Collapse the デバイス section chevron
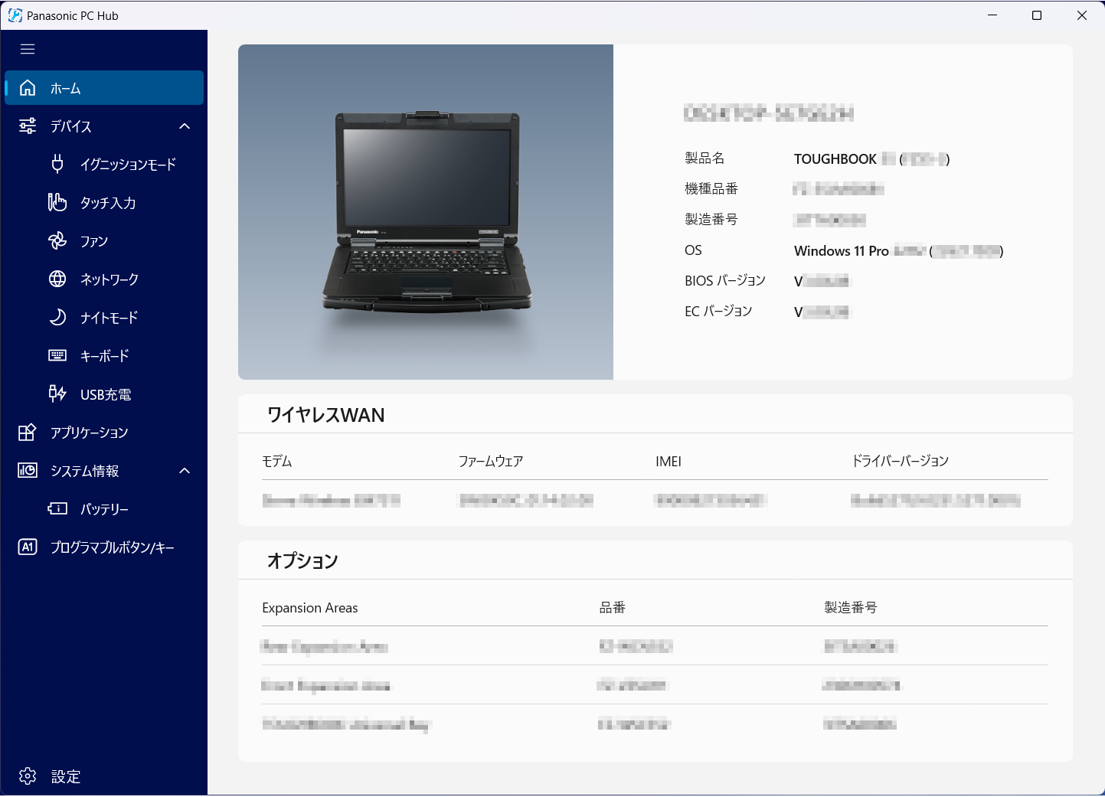Image resolution: width=1105 pixels, height=797 pixels. (x=185, y=126)
